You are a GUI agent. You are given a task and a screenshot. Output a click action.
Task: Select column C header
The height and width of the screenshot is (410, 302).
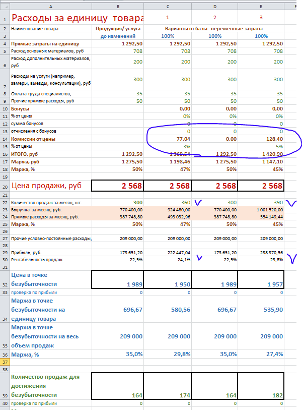pyautogui.click(x=168, y=7)
